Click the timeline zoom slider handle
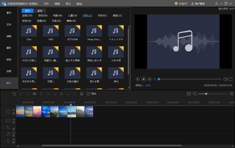 (x=206, y=94)
